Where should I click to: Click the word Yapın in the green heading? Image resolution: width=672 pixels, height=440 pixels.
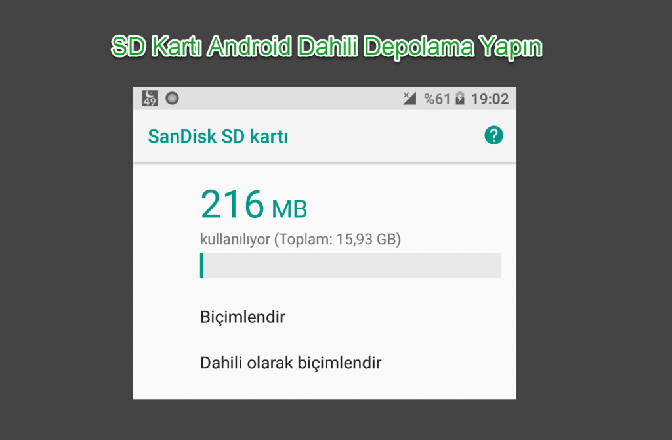tap(511, 47)
